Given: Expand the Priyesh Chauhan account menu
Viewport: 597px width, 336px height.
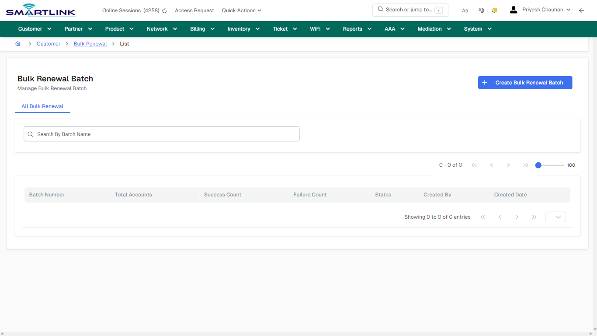Looking at the screenshot, I should [569, 9].
